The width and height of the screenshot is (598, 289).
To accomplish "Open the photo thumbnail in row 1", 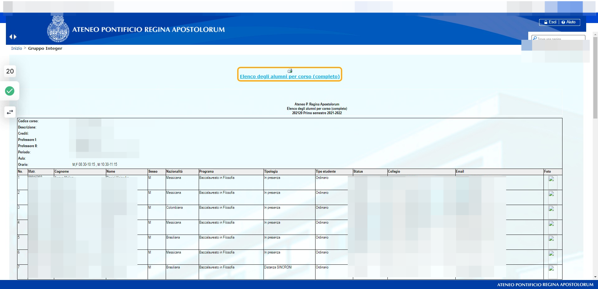I will pos(553,182).
